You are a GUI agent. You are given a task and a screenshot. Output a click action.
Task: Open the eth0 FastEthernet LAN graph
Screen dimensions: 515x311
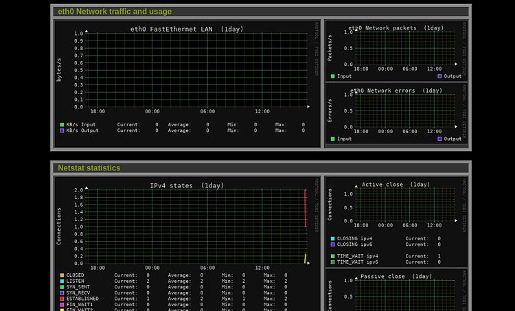(196, 70)
